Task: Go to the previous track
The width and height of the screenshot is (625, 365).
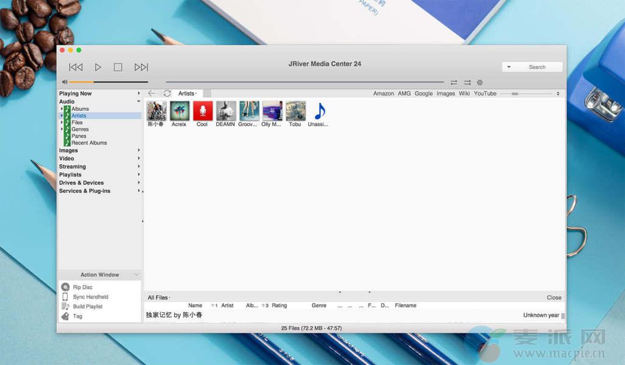Action: pyautogui.click(x=76, y=67)
